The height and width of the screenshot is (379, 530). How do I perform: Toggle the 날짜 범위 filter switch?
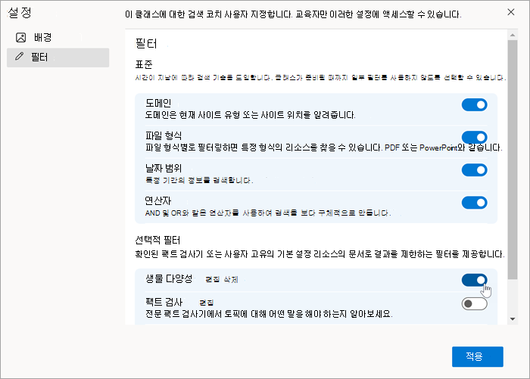474,170
